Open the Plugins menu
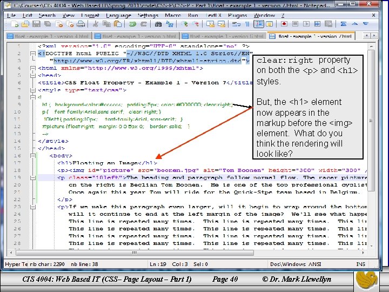Screen dimensions: 389x292 237,15
